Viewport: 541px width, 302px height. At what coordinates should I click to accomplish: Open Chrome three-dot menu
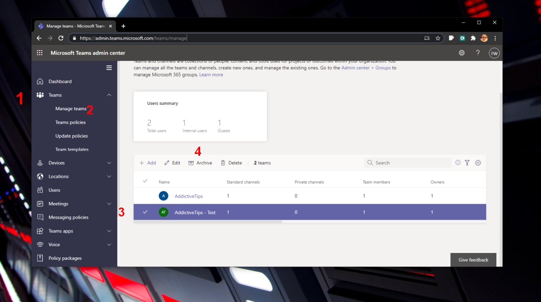[495, 38]
